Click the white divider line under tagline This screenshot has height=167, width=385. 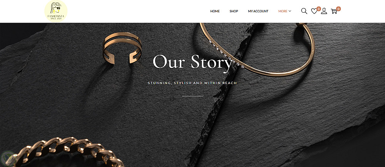click(192, 96)
